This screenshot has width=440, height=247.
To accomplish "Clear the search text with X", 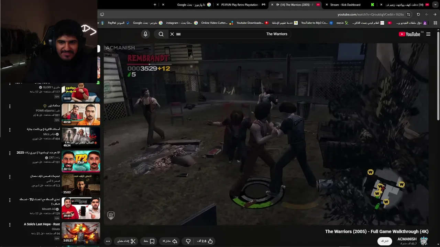I will pyautogui.click(x=172, y=34).
